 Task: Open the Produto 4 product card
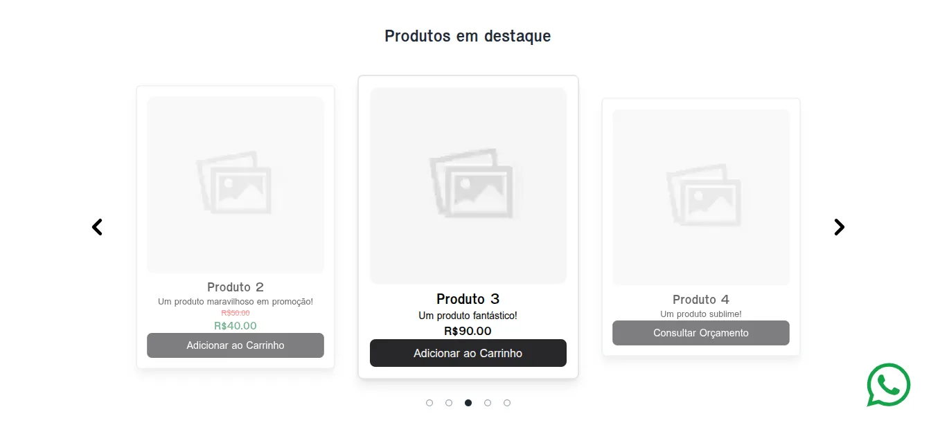click(x=700, y=226)
